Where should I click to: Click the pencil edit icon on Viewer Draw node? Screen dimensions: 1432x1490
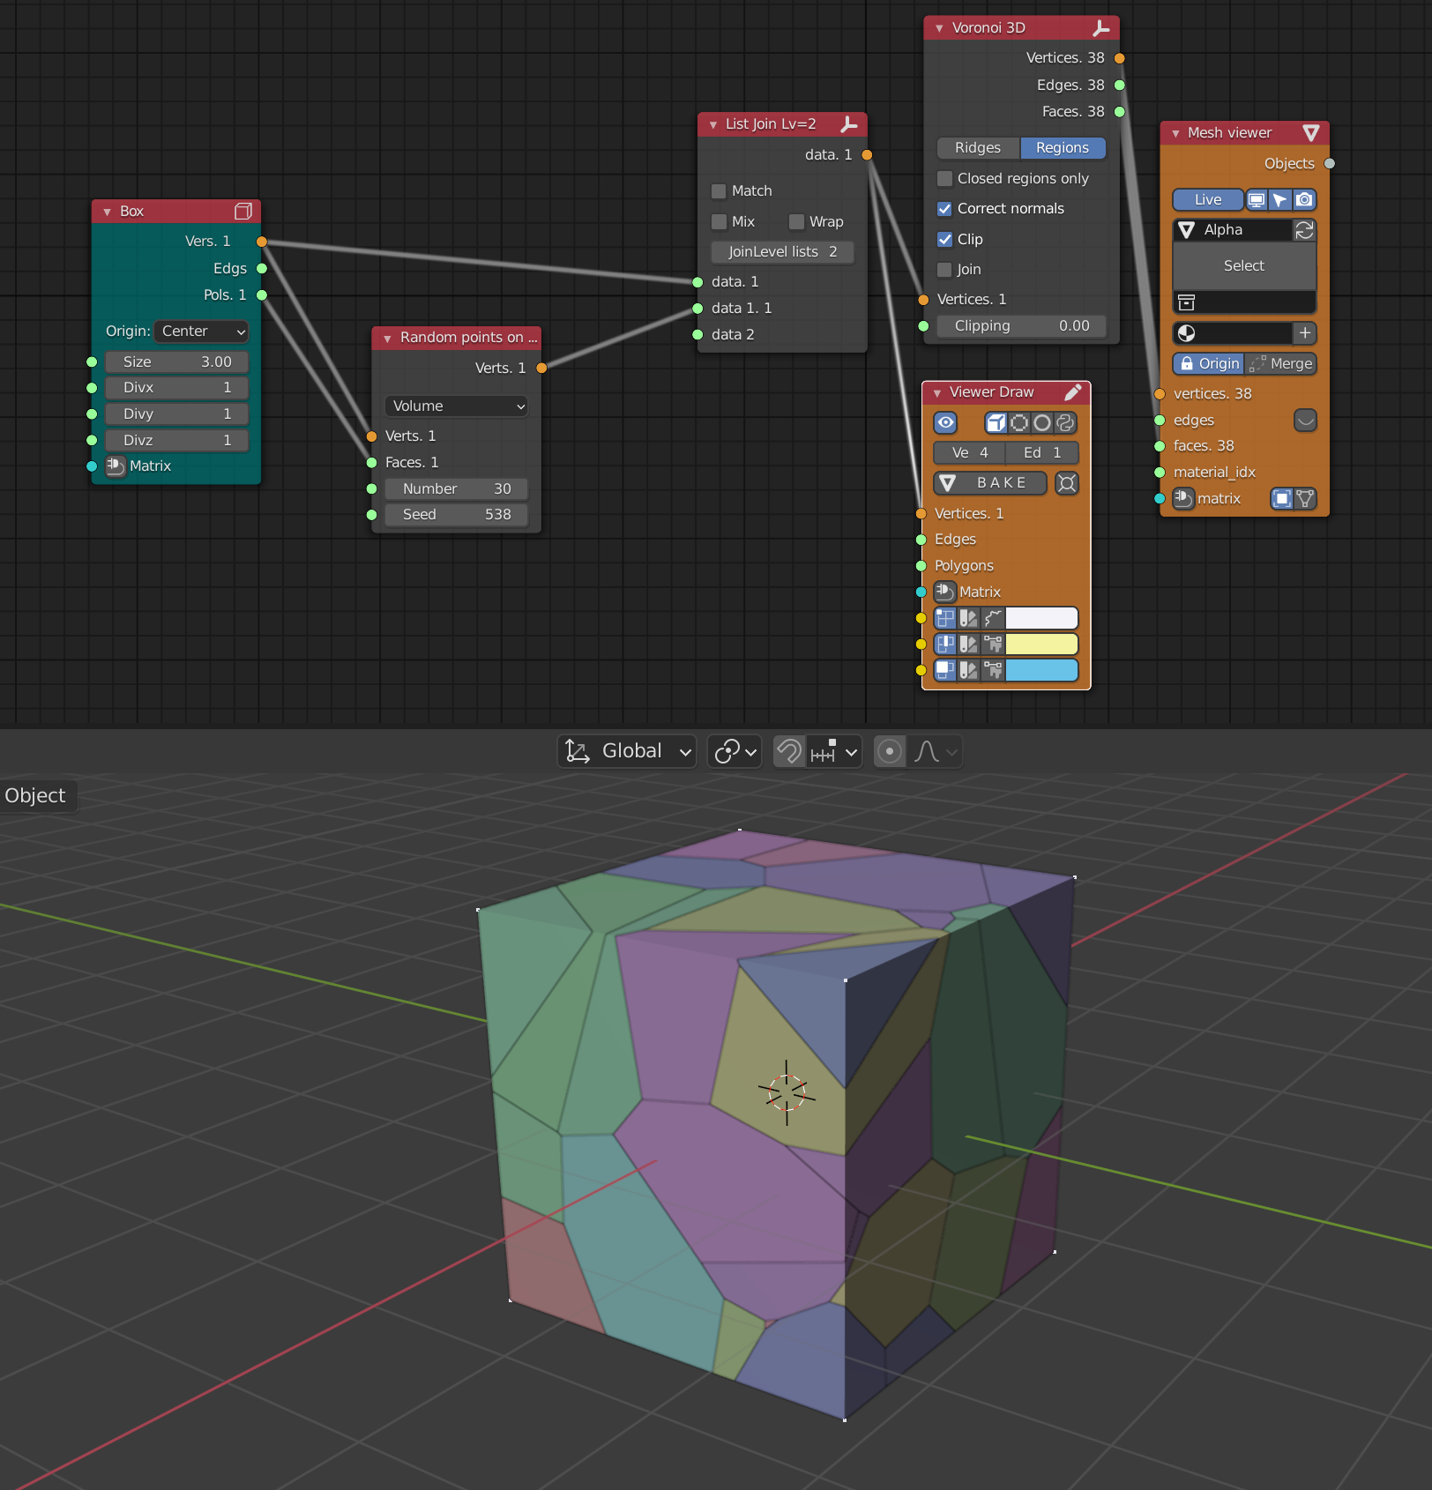coord(1074,392)
